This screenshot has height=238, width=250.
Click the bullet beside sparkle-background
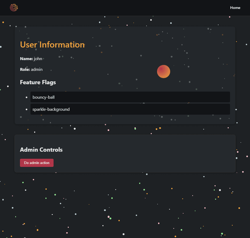(27, 109)
